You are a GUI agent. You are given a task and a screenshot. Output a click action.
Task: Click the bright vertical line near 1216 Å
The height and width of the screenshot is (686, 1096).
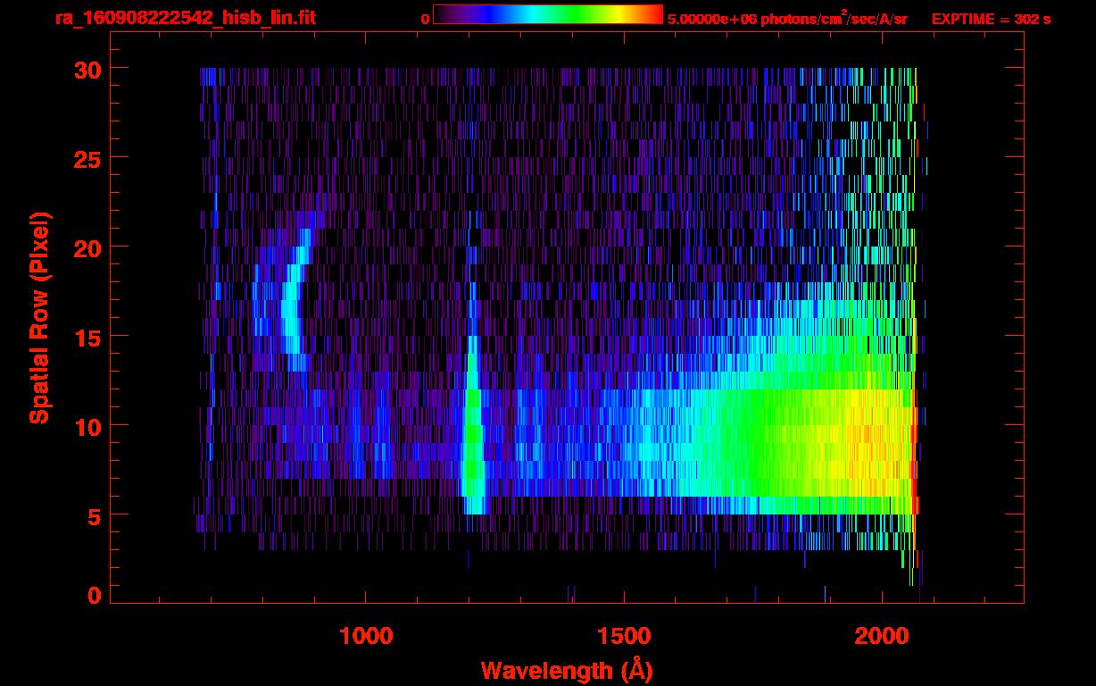(473, 402)
